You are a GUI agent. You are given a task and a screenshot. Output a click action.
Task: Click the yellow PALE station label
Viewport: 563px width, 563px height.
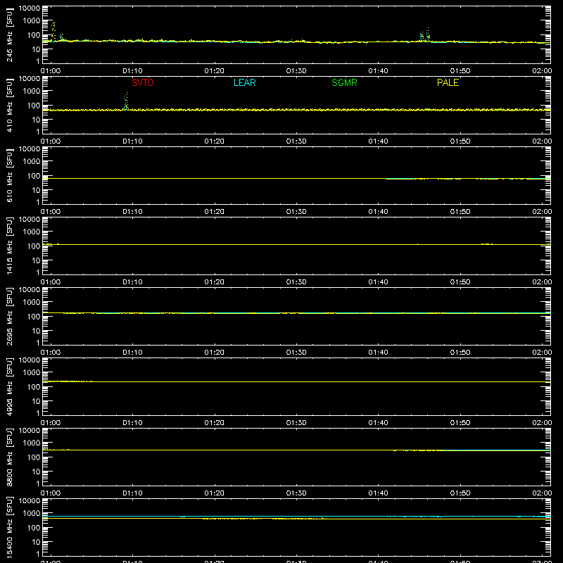point(448,82)
